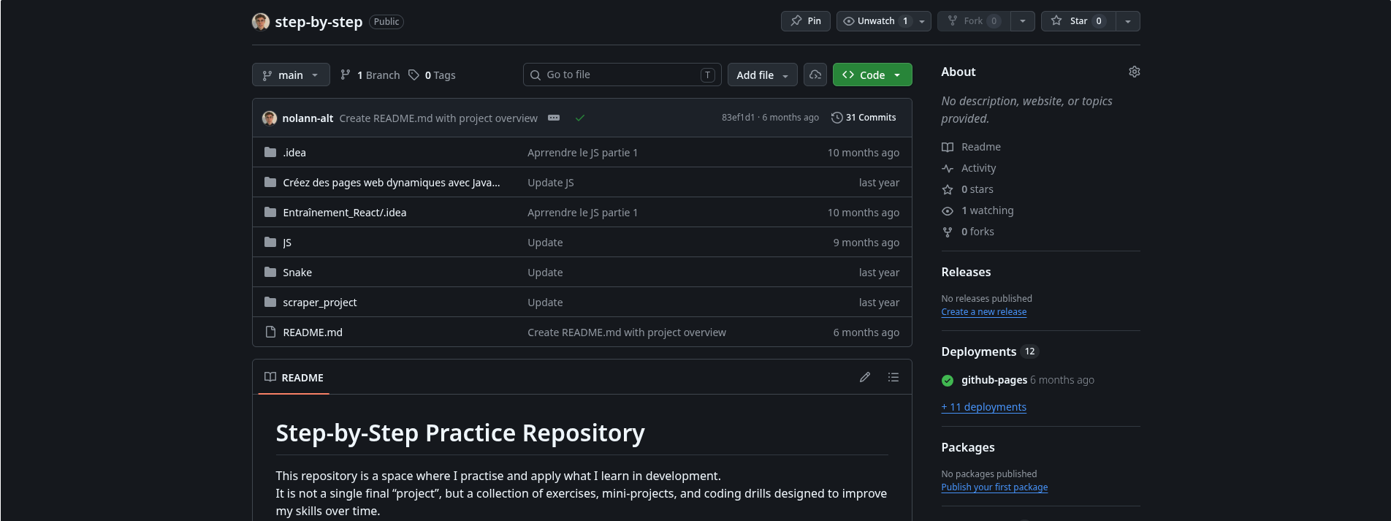Select the README tab

point(294,377)
